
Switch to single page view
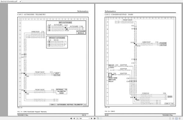click(x=170, y=118)
